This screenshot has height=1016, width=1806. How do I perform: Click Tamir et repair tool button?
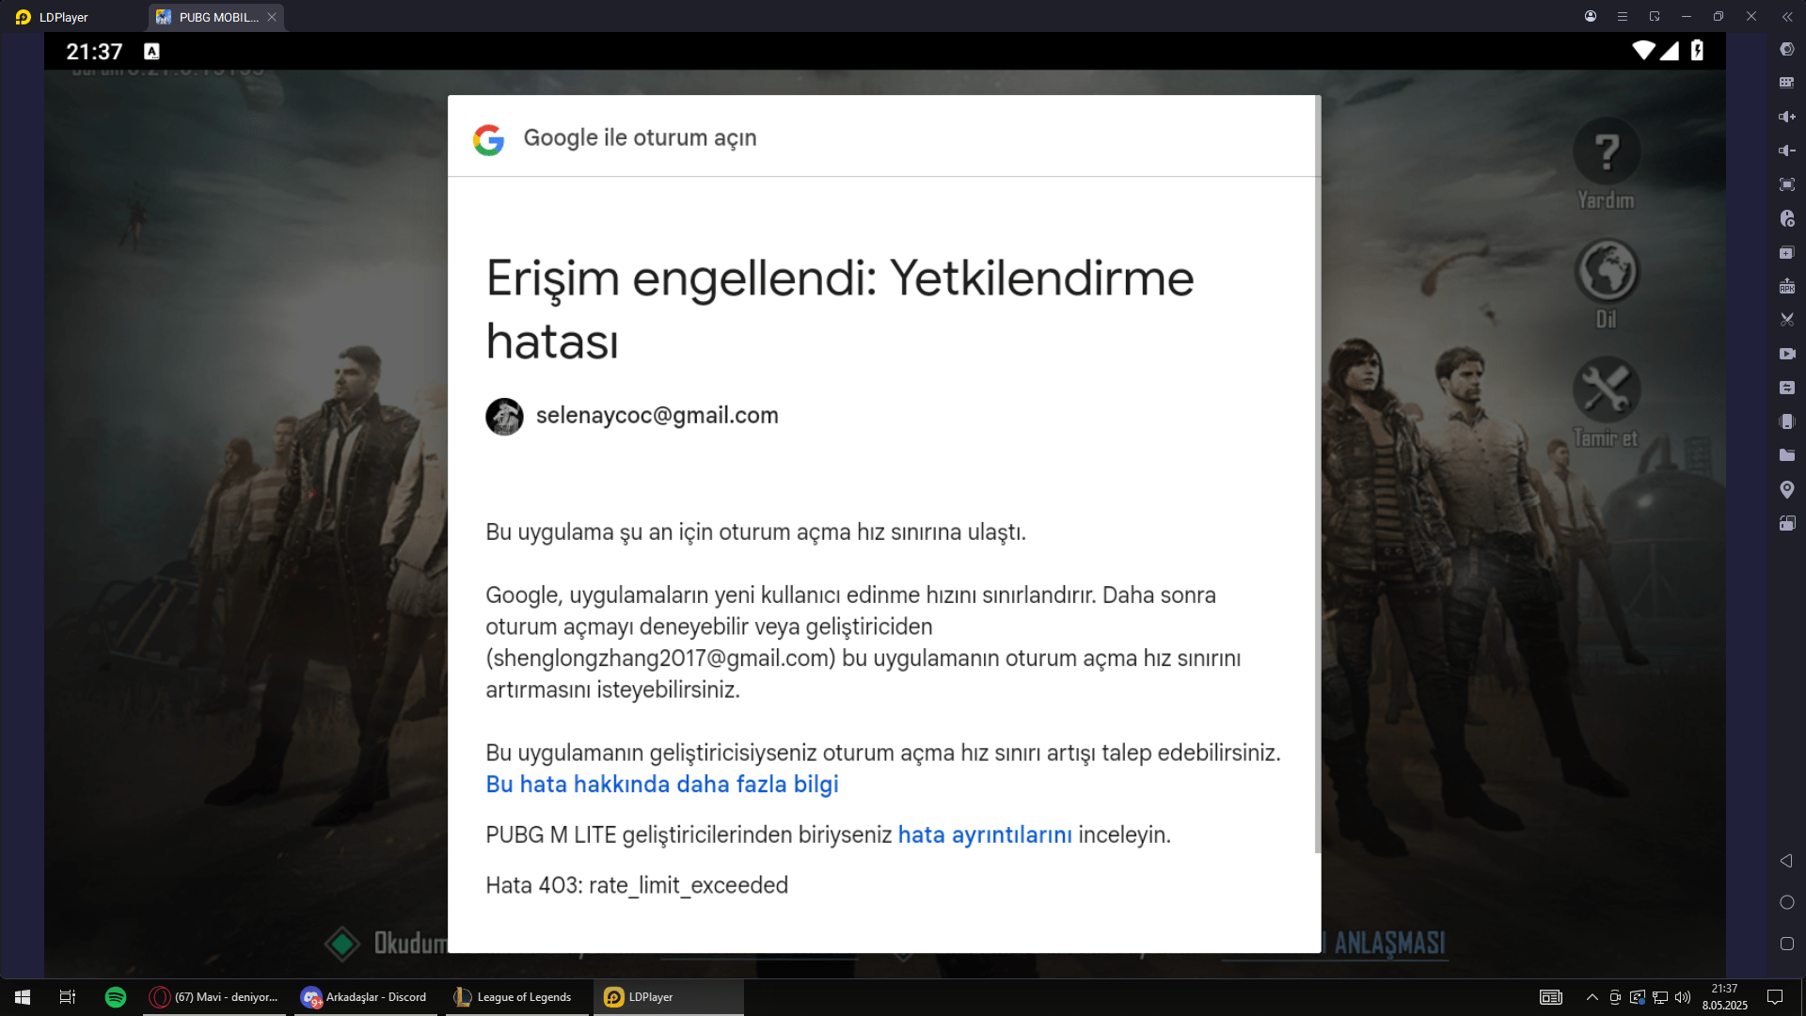(x=1607, y=402)
